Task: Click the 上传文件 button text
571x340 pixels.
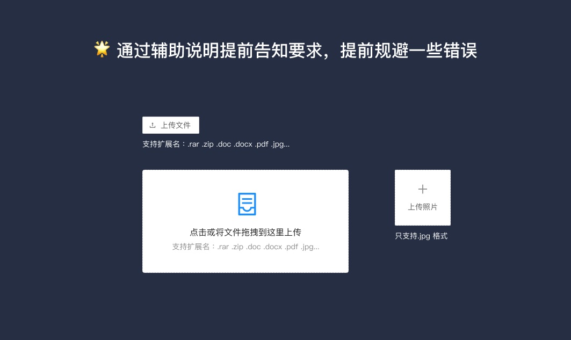Action: (176, 125)
